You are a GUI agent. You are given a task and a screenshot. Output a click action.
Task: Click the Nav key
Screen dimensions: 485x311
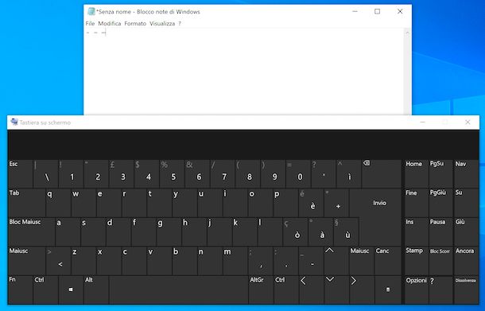[466, 173]
